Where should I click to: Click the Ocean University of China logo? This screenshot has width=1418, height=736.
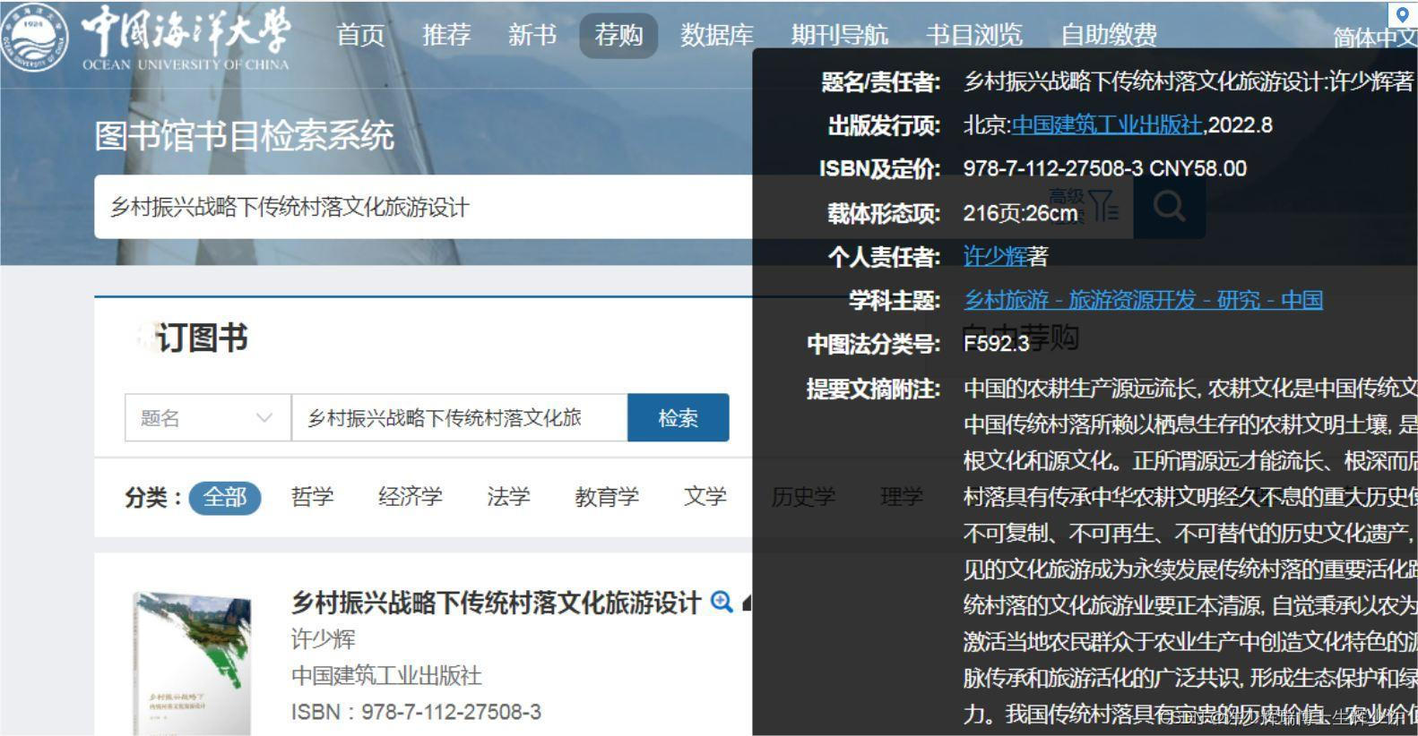(x=145, y=38)
